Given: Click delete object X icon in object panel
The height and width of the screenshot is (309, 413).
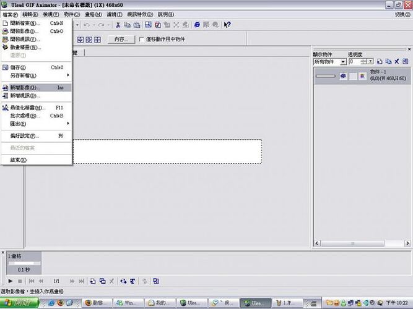Looking at the screenshot, I should [397, 62].
